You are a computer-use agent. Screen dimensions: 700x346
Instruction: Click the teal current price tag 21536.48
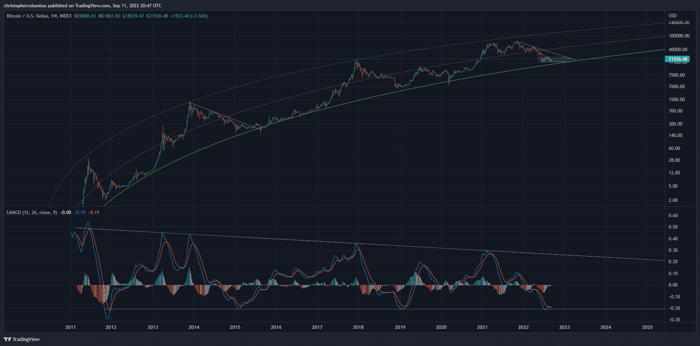click(x=678, y=59)
